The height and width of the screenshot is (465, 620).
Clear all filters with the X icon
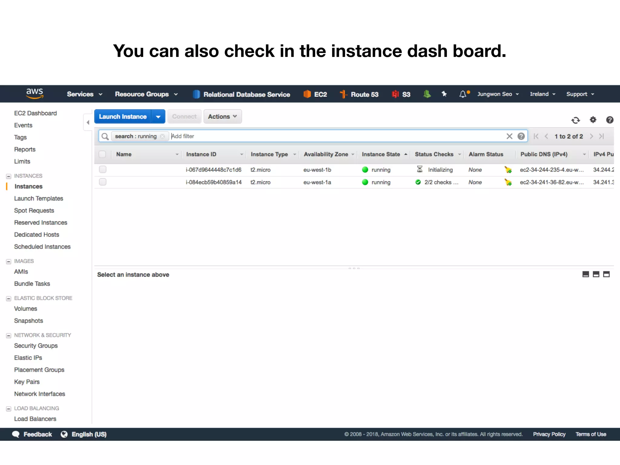[510, 136]
